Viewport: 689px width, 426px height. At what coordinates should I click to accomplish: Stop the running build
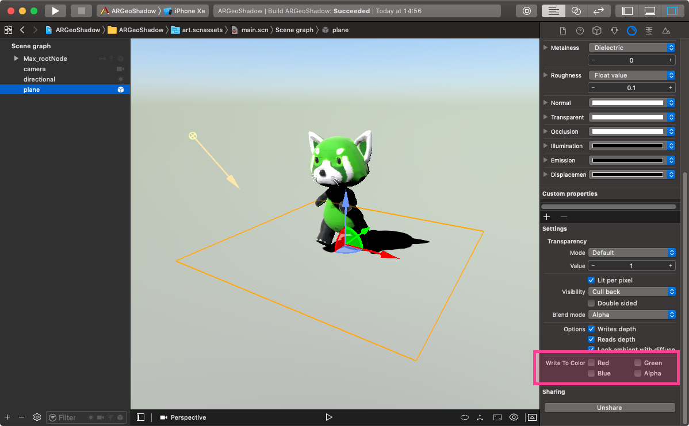coord(81,10)
